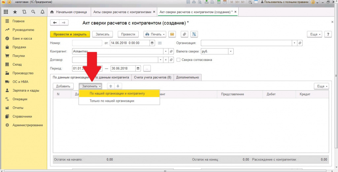This screenshot has width=338, height=172.
Task: Open the Зарплата и кадры section
Action: 26,90
